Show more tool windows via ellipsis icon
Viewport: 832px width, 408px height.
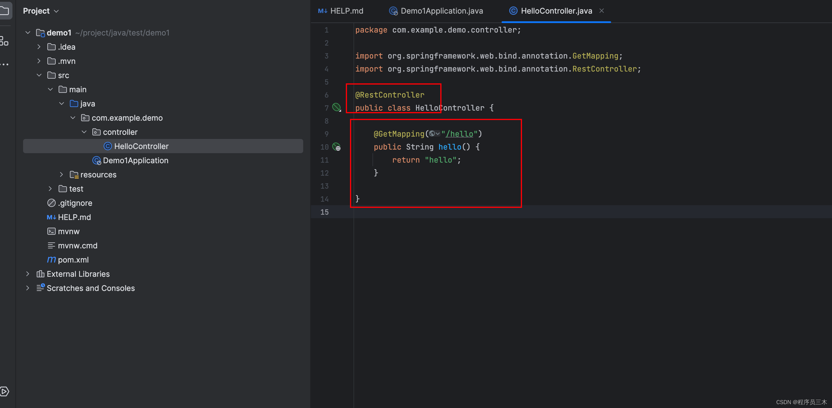(x=4, y=64)
